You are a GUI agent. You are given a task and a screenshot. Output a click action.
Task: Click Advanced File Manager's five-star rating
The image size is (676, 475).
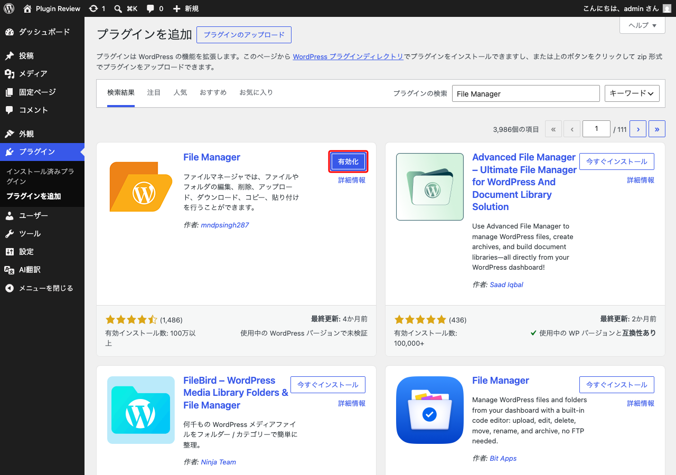coord(420,320)
